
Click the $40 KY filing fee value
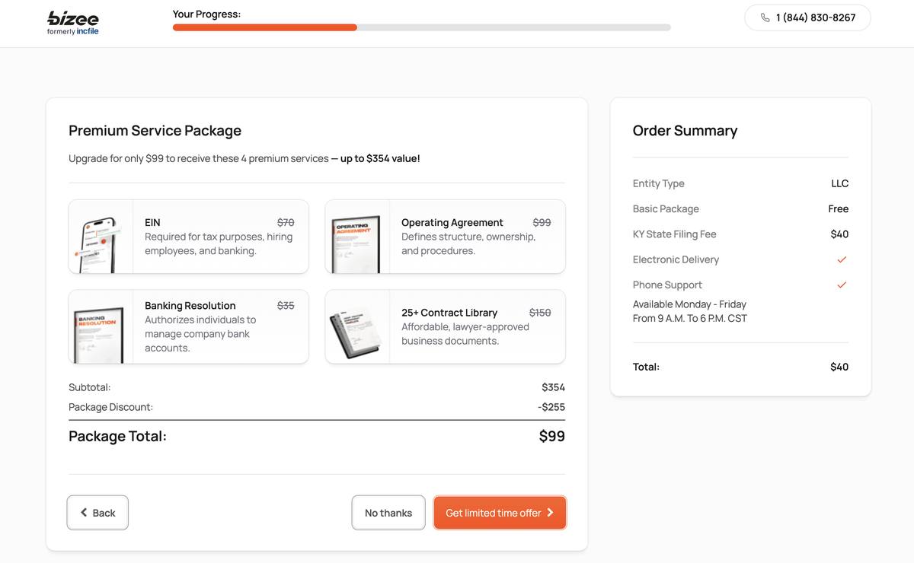pyautogui.click(x=839, y=234)
